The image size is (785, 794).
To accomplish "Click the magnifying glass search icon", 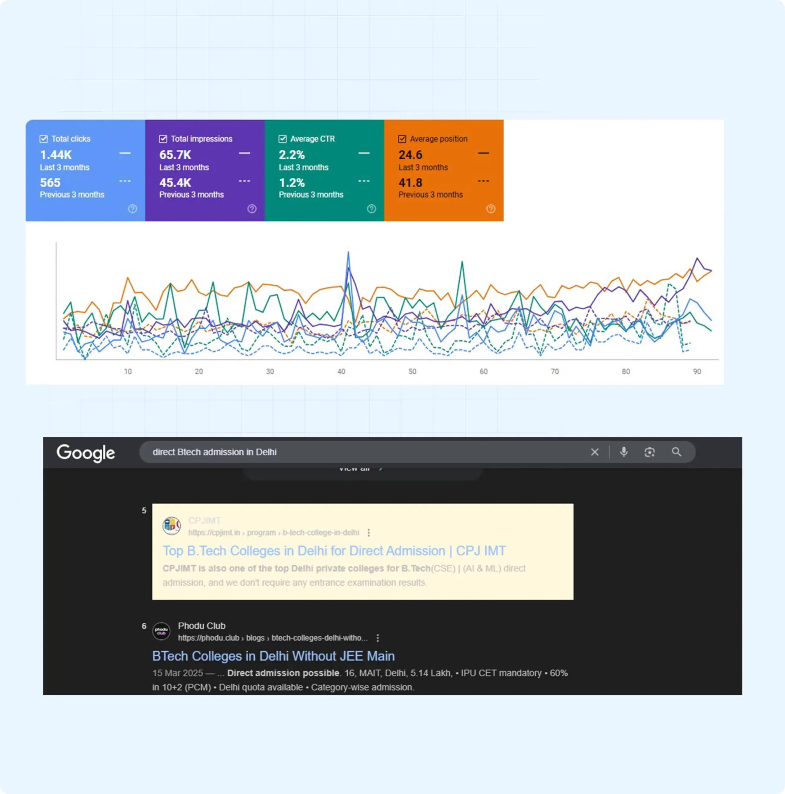I will [x=676, y=452].
